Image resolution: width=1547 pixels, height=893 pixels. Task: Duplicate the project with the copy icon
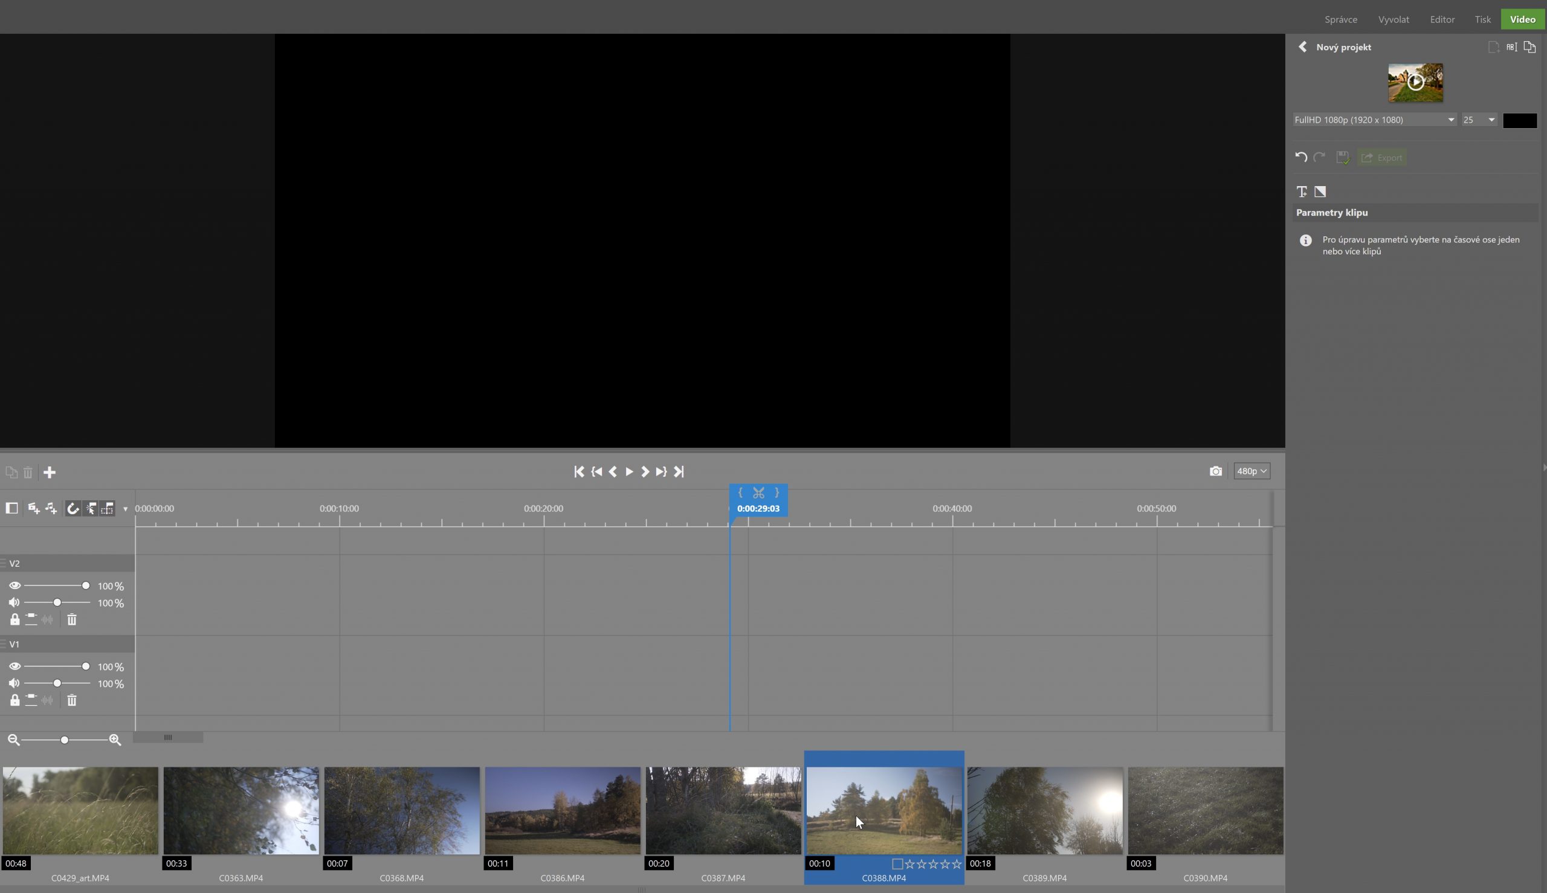tap(1529, 47)
